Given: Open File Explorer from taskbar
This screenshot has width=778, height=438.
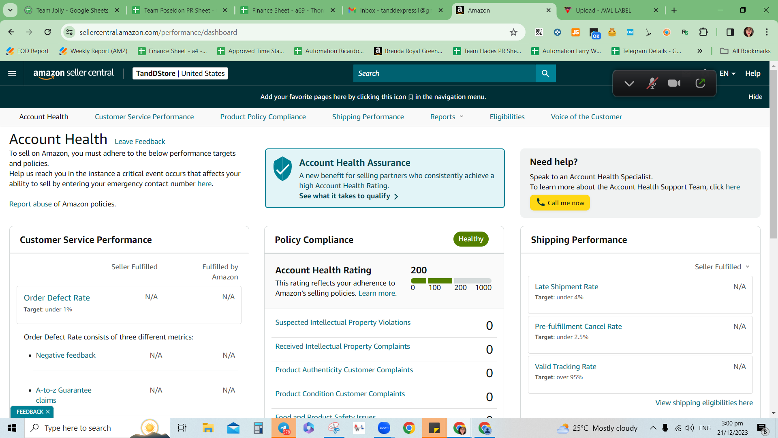Looking at the screenshot, I should coord(208,428).
